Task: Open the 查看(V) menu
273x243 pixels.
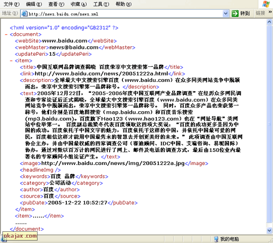Action: tap(56, 4)
